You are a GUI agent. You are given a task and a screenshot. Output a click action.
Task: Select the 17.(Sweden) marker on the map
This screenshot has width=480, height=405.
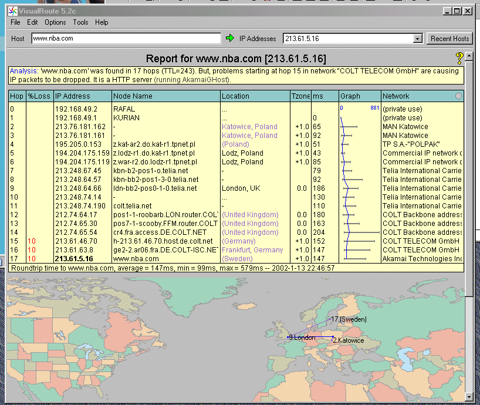pyautogui.click(x=349, y=319)
